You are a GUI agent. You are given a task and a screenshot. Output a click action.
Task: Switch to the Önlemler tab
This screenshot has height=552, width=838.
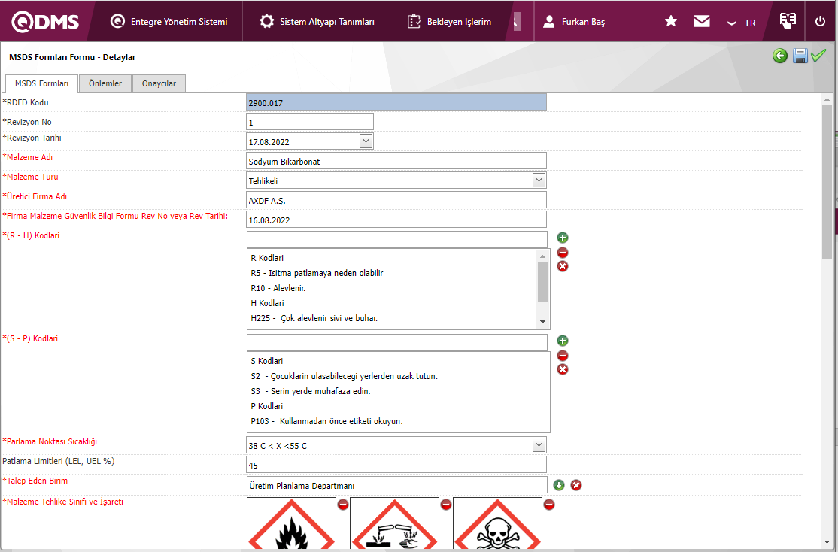click(x=105, y=83)
